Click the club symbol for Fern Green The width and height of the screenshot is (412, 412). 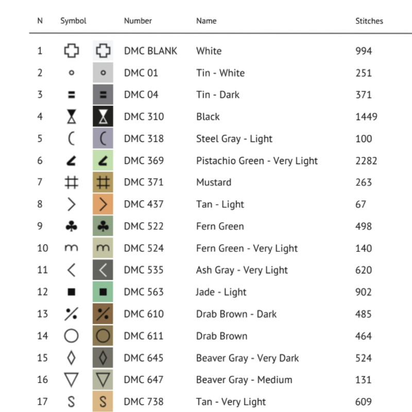coord(72,226)
